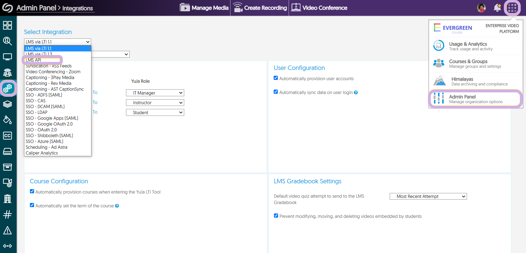
Task: Open the notifications bell
Action: click(x=497, y=8)
